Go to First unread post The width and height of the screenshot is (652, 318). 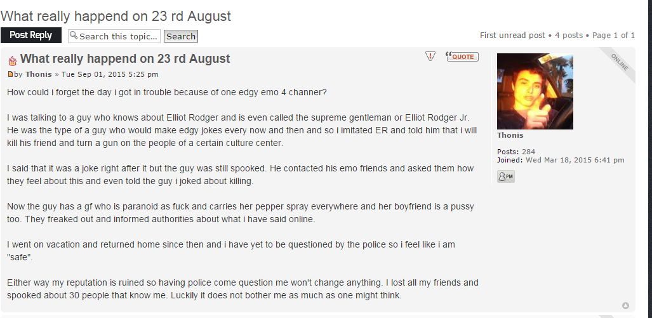click(512, 36)
